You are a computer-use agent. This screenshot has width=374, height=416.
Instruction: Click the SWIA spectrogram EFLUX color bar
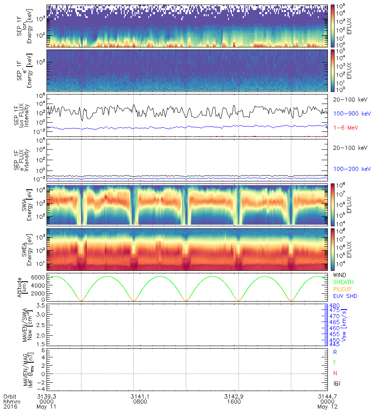tap(333, 205)
